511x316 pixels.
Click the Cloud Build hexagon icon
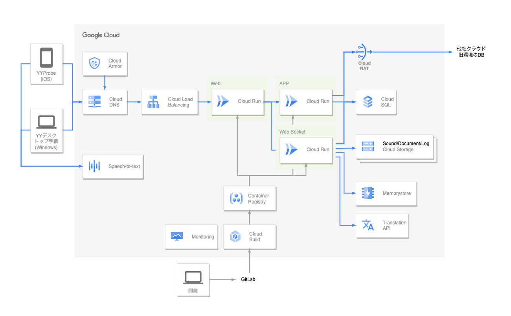235,237
